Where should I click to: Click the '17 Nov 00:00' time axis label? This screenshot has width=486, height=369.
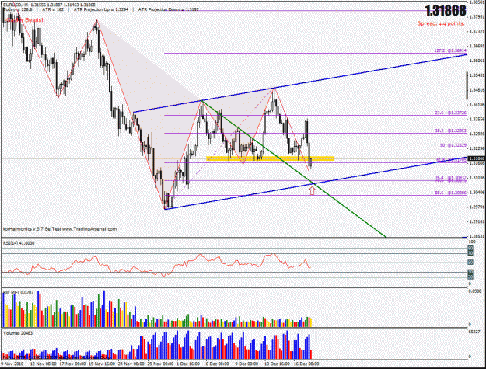72,364
